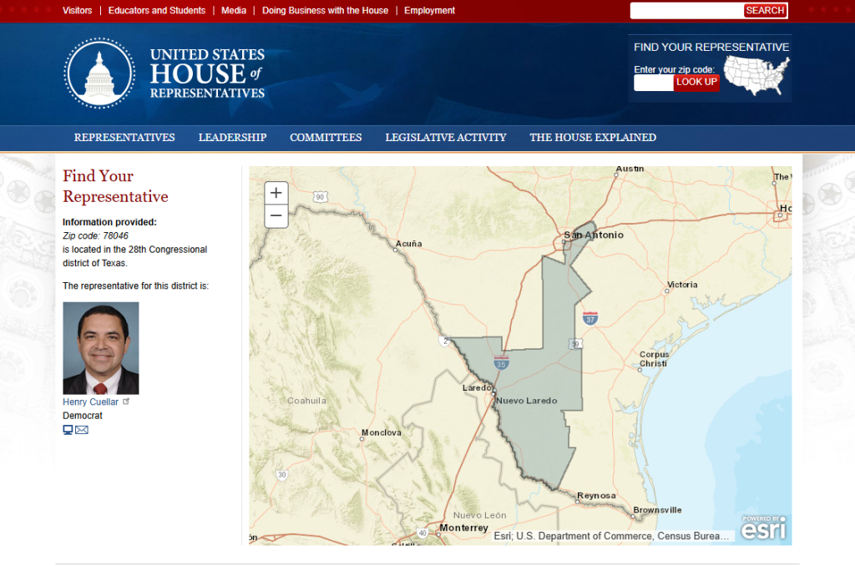This screenshot has height=566, width=855.
Task: Click the Coahuila state label on the map
Action: click(307, 401)
